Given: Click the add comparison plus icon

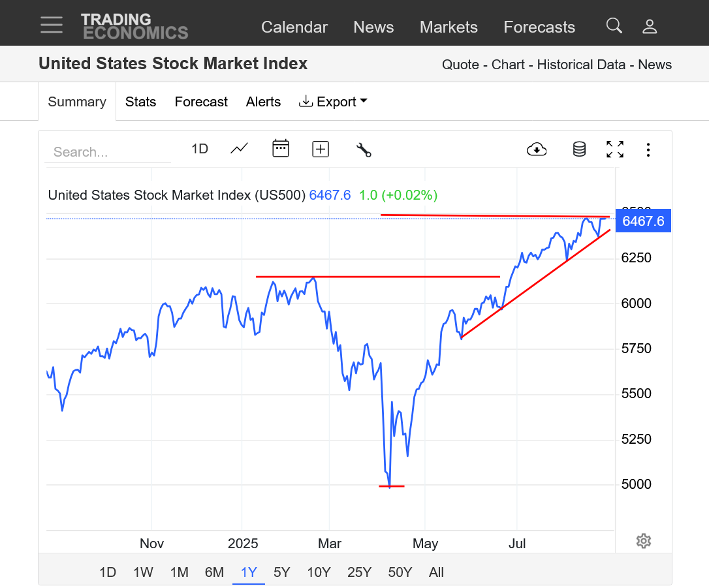Looking at the screenshot, I should point(321,149).
